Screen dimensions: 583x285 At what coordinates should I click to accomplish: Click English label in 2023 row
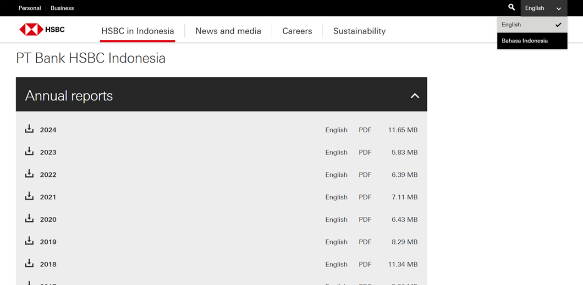(337, 153)
